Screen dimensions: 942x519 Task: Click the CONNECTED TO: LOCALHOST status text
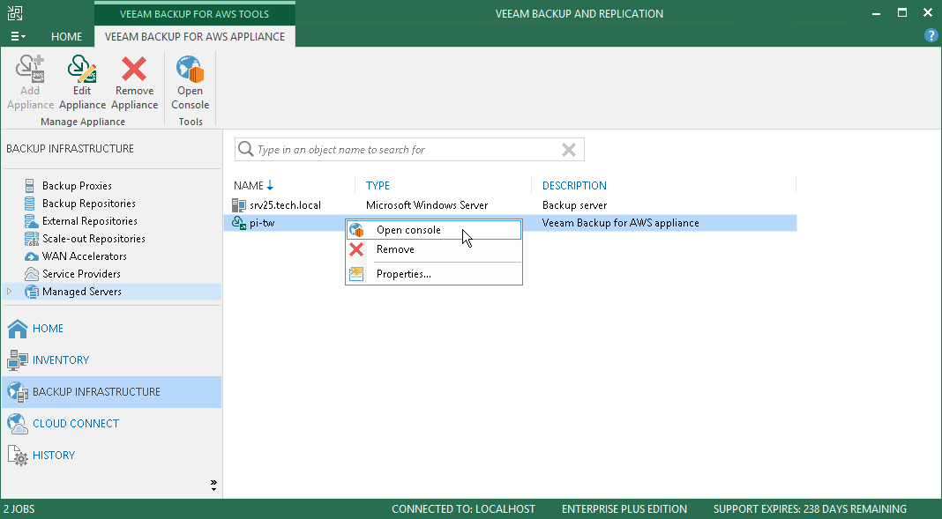[x=463, y=509]
